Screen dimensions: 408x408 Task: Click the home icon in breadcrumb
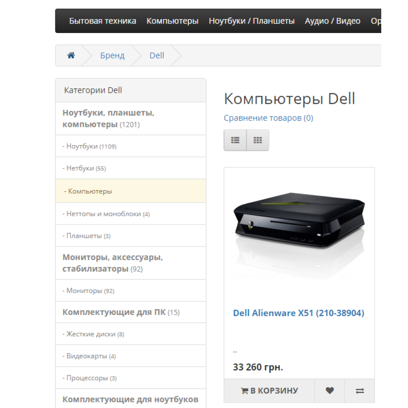71,55
